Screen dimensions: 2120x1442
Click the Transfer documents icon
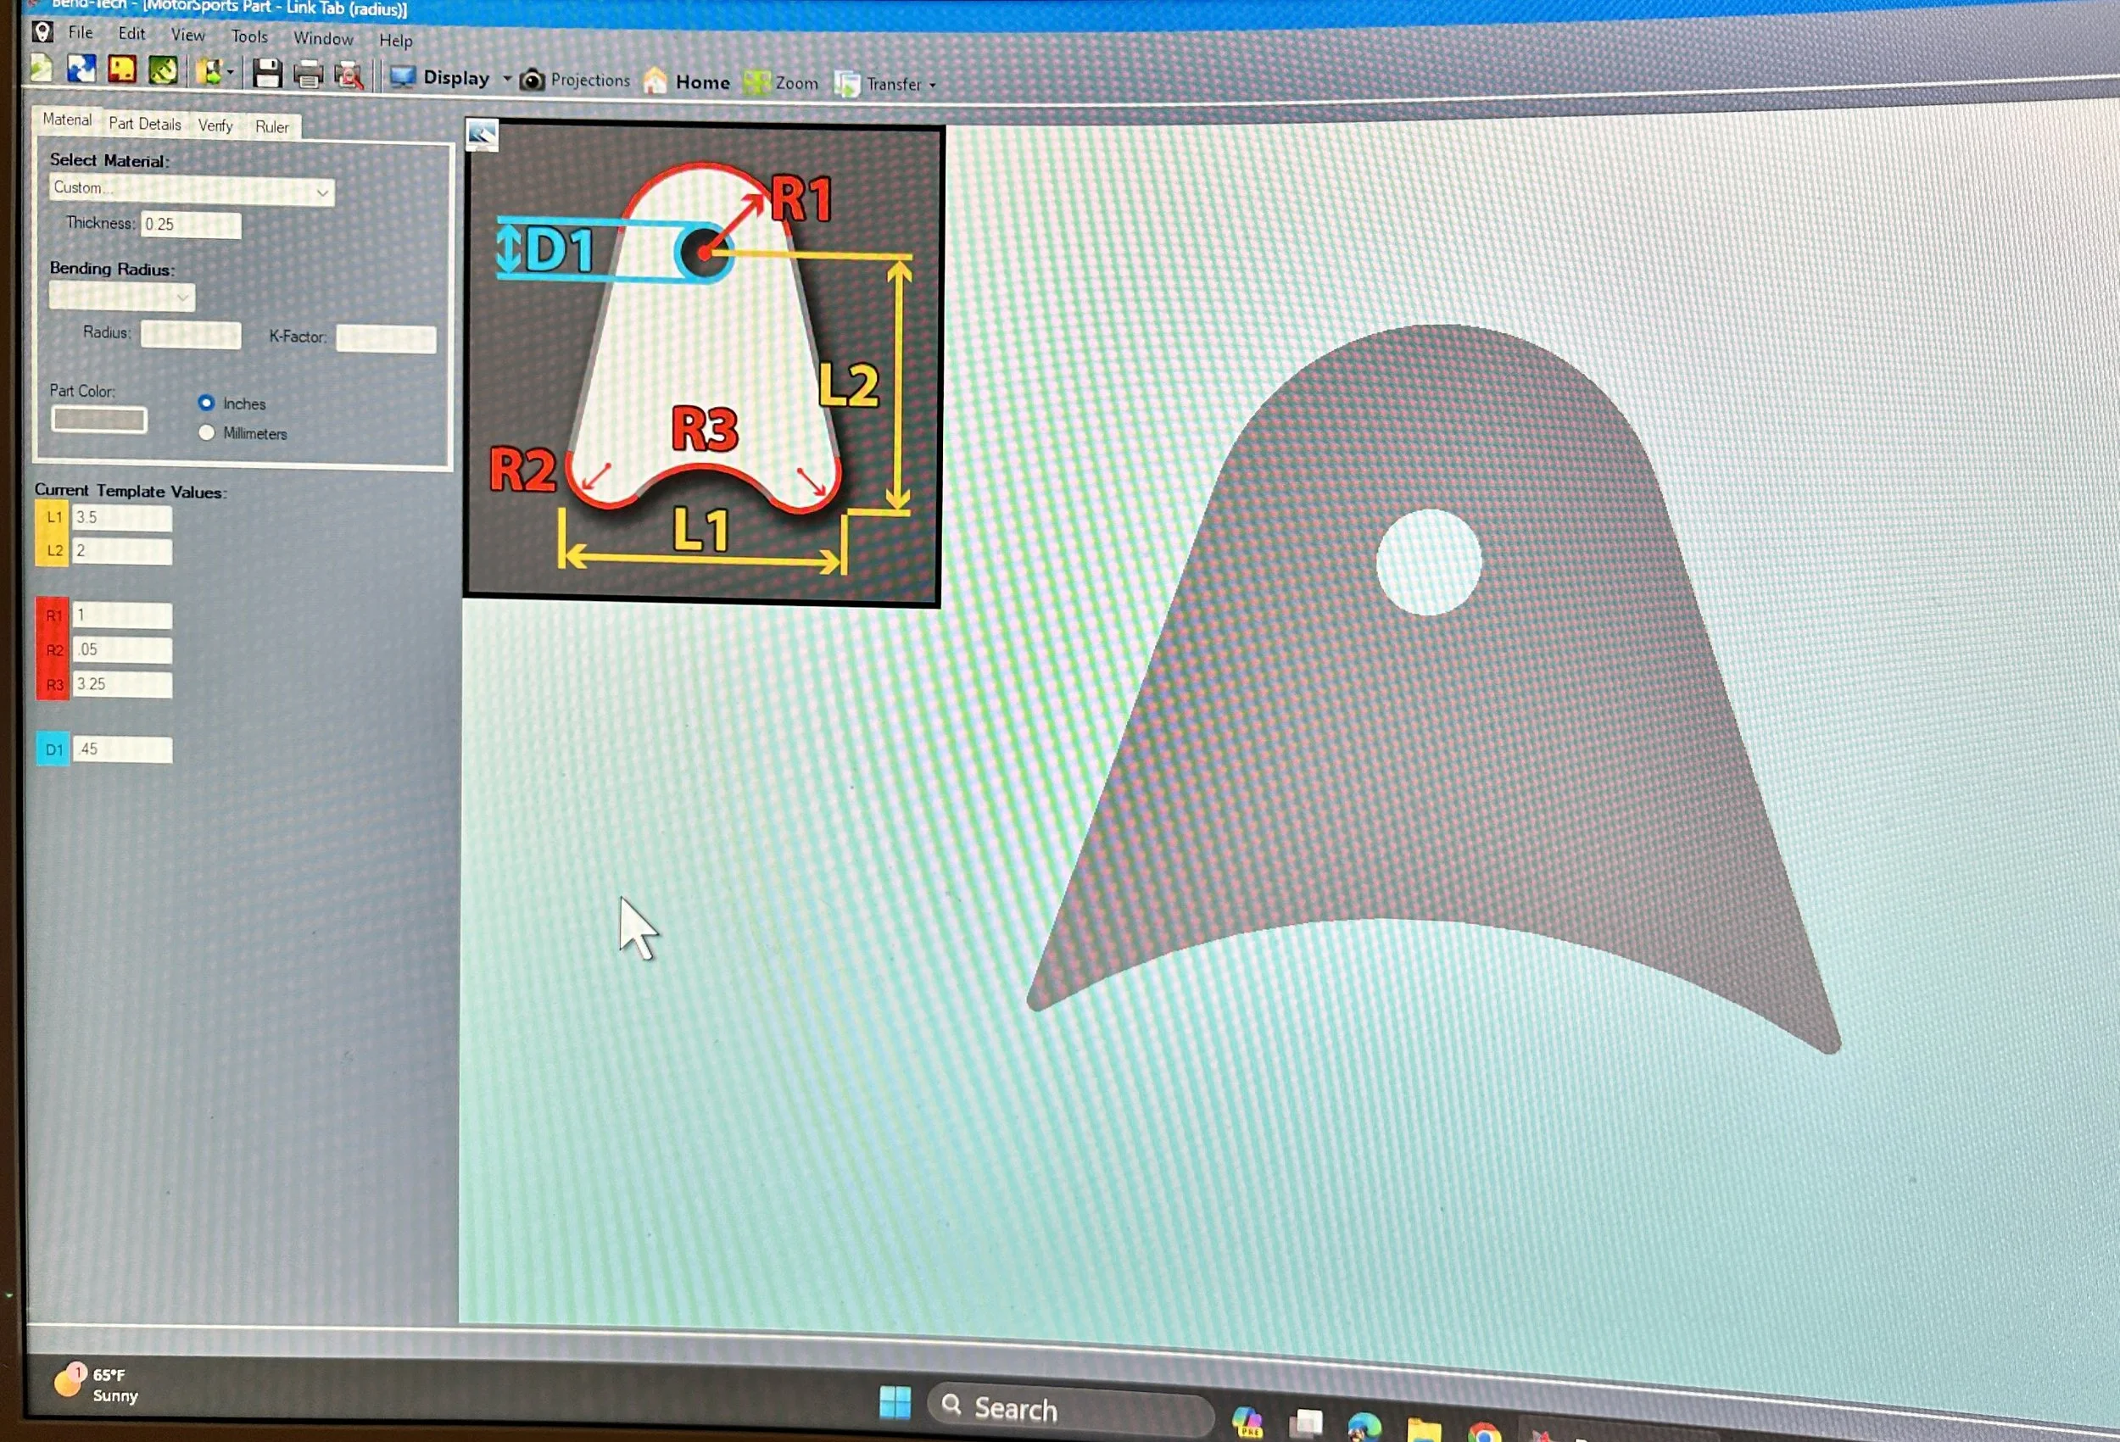846,85
